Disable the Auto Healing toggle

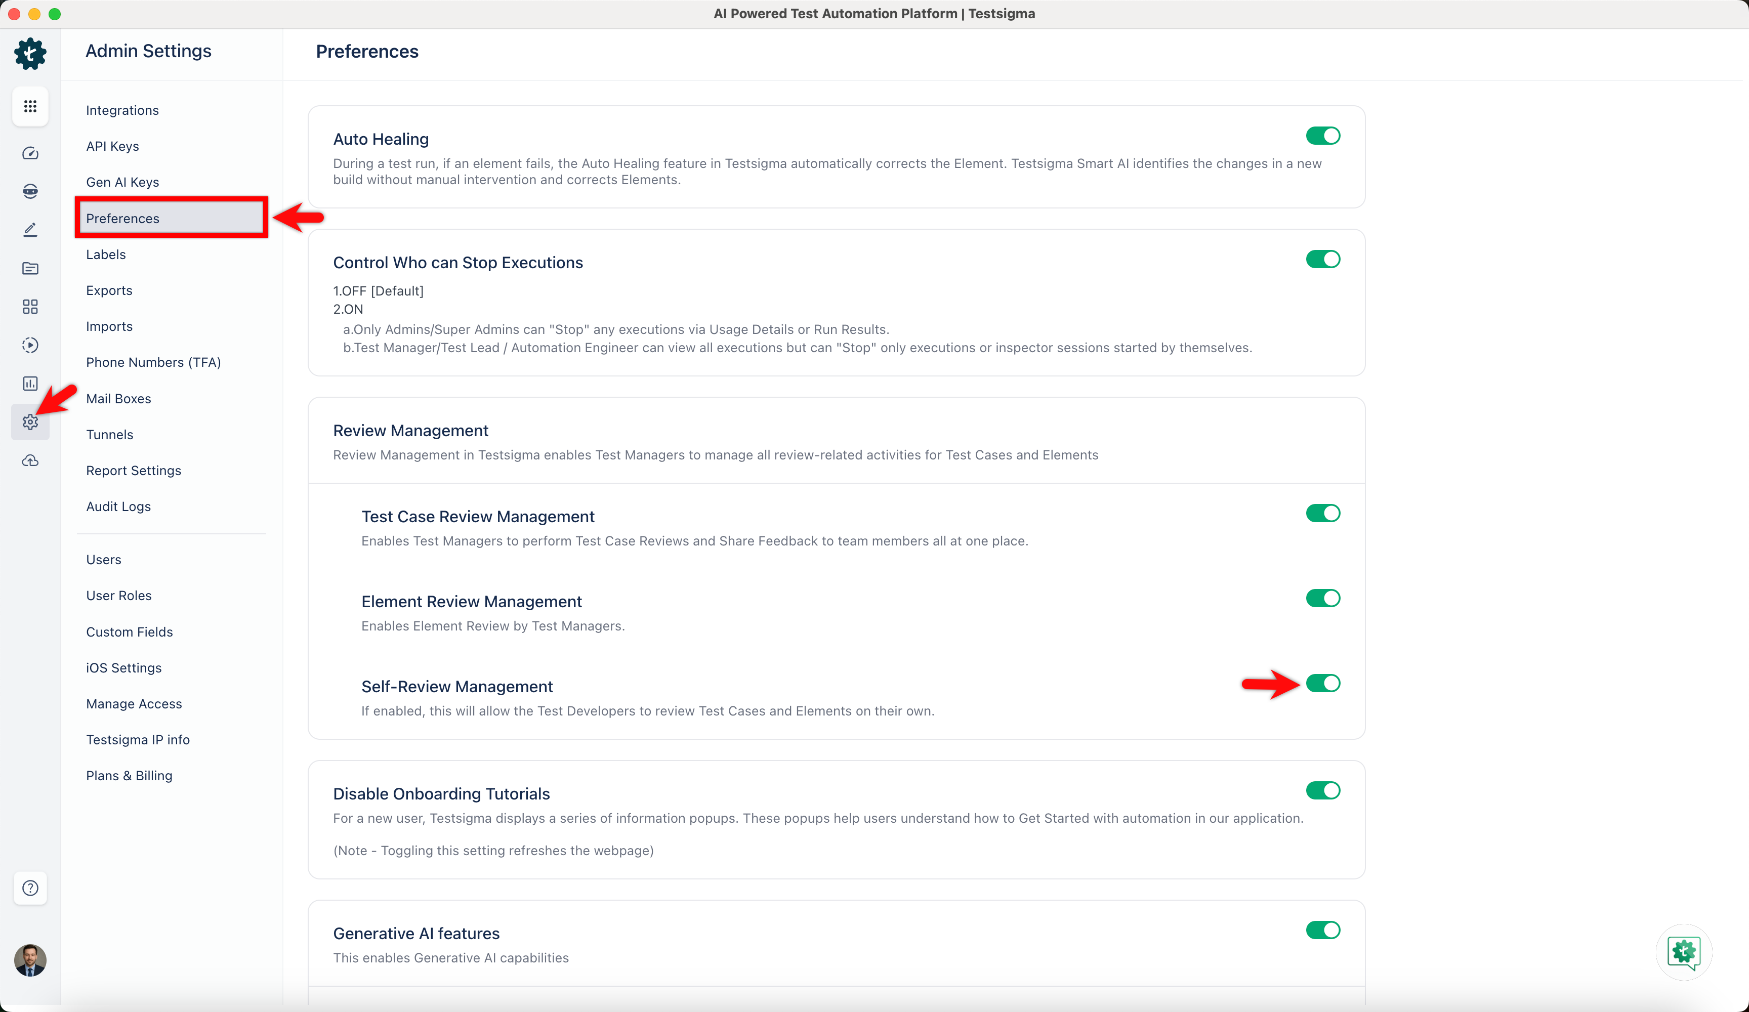[x=1322, y=135]
